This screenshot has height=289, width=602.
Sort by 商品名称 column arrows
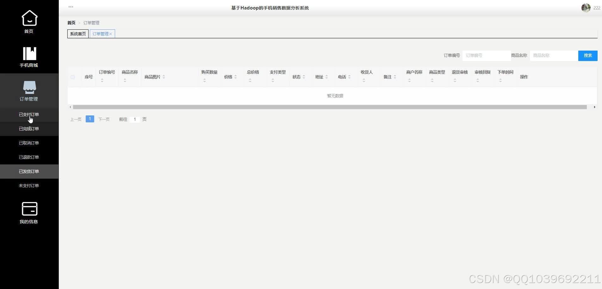pos(125,81)
